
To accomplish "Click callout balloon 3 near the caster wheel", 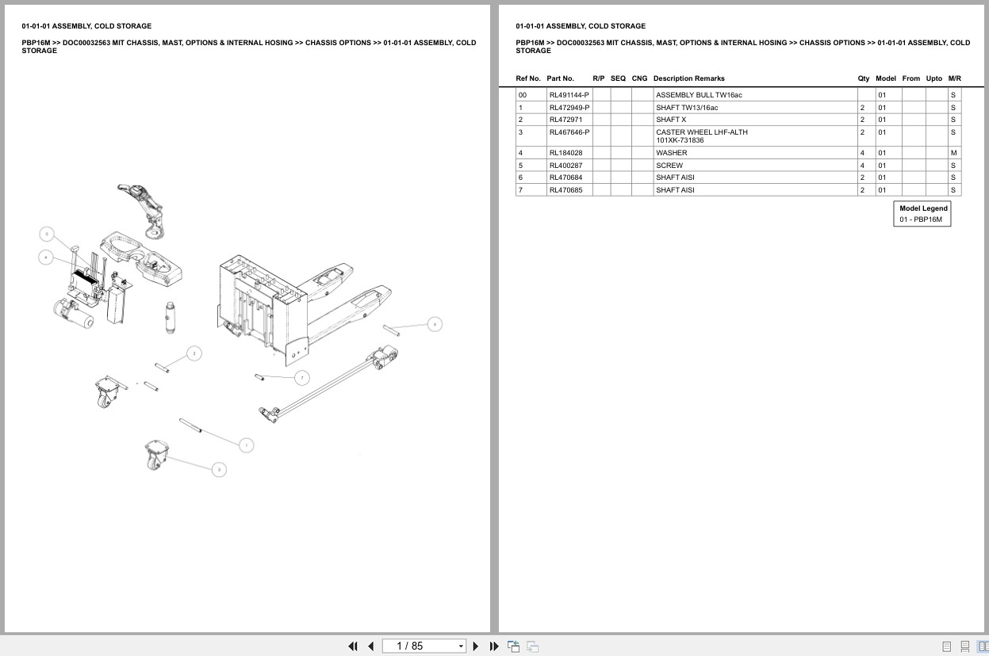I will [x=219, y=469].
